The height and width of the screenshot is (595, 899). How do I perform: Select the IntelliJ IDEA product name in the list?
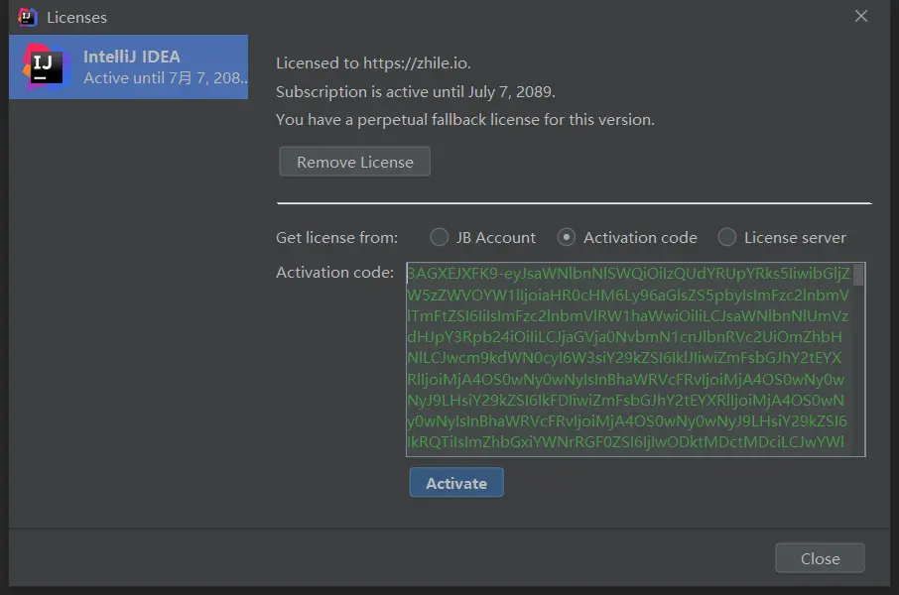[132, 57]
